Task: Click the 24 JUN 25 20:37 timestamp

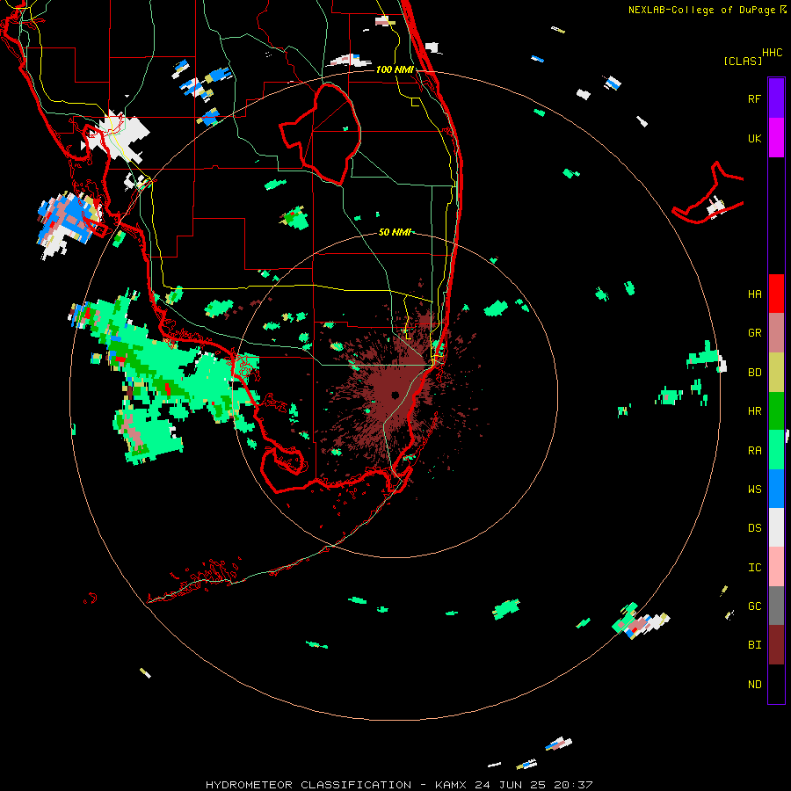Action: click(x=533, y=785)
